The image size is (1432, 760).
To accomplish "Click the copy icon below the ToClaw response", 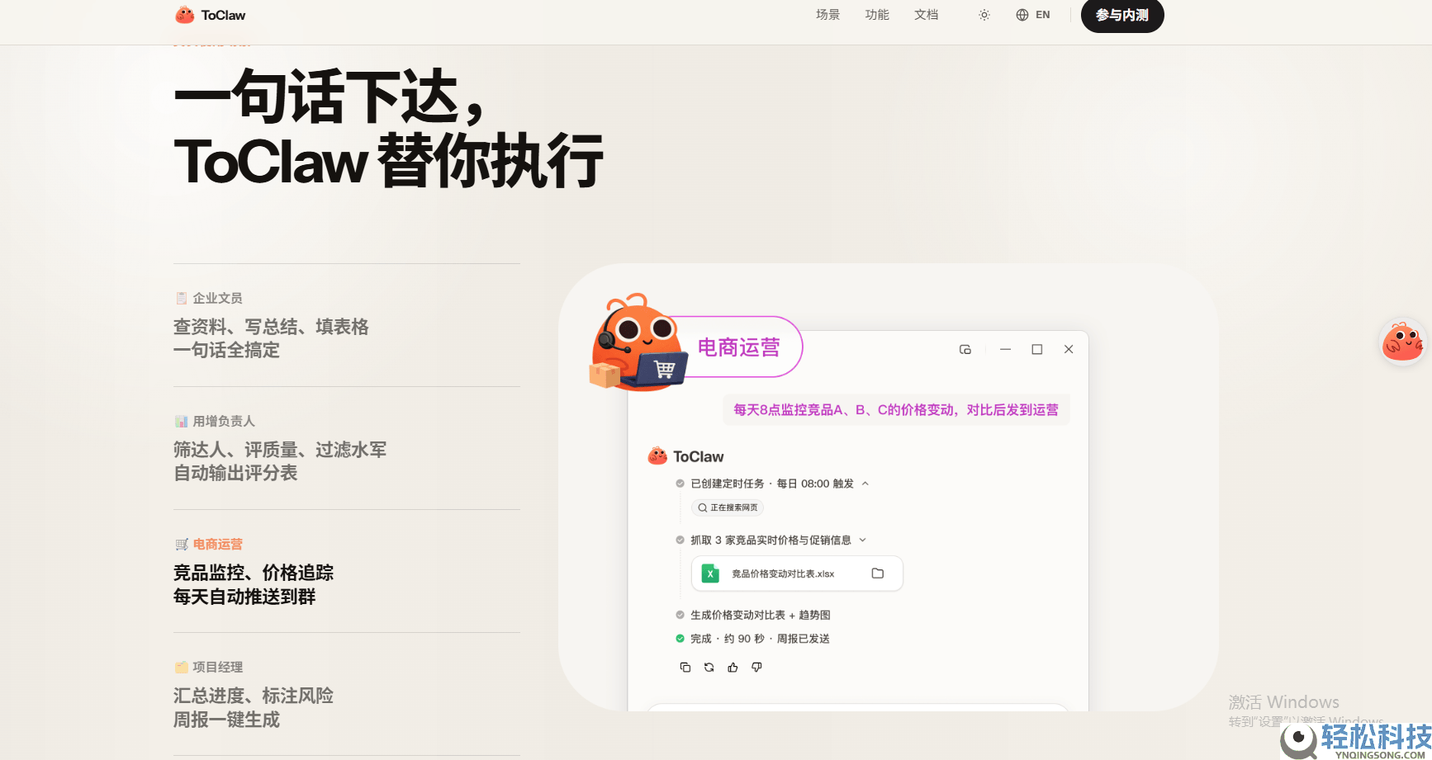I will point(685,667).
